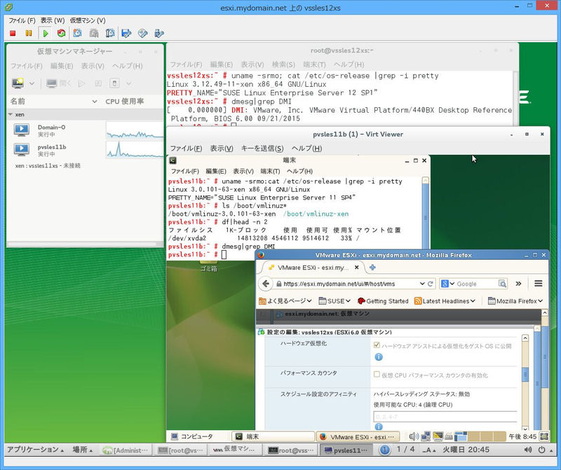The height and width of the screenshot is (470, 561).
Task: Click the CD/DVD drive connection toolbar icon
Action: pyautogui.click(x=143, y=33)
